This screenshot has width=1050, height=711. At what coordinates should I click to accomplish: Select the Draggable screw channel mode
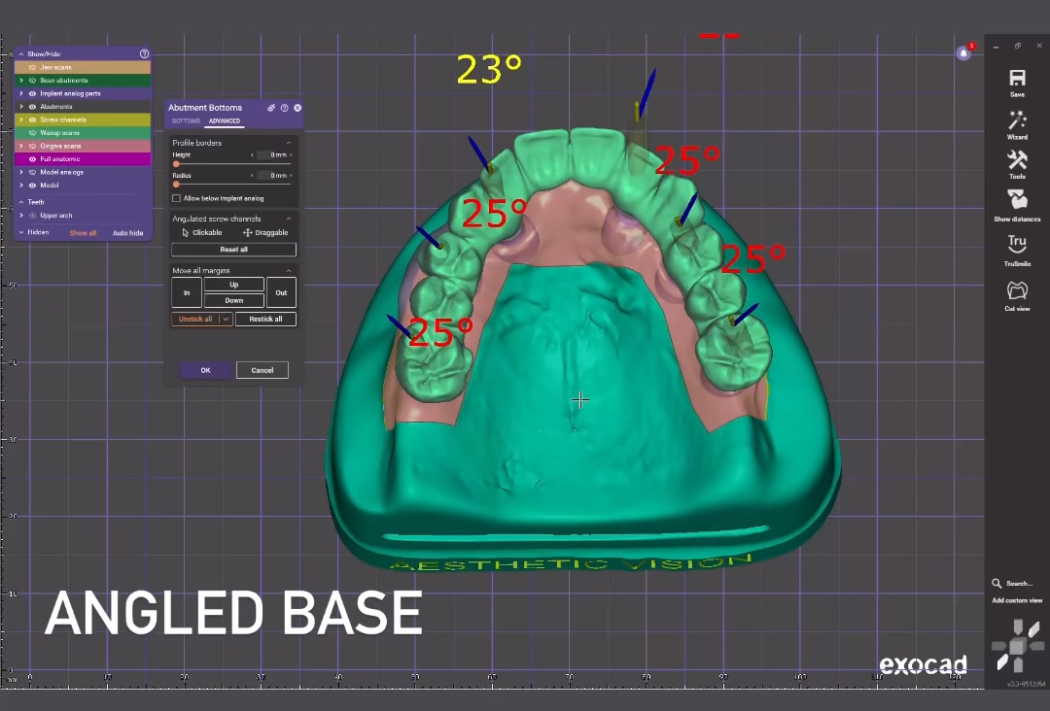click(x=265, y=233)
